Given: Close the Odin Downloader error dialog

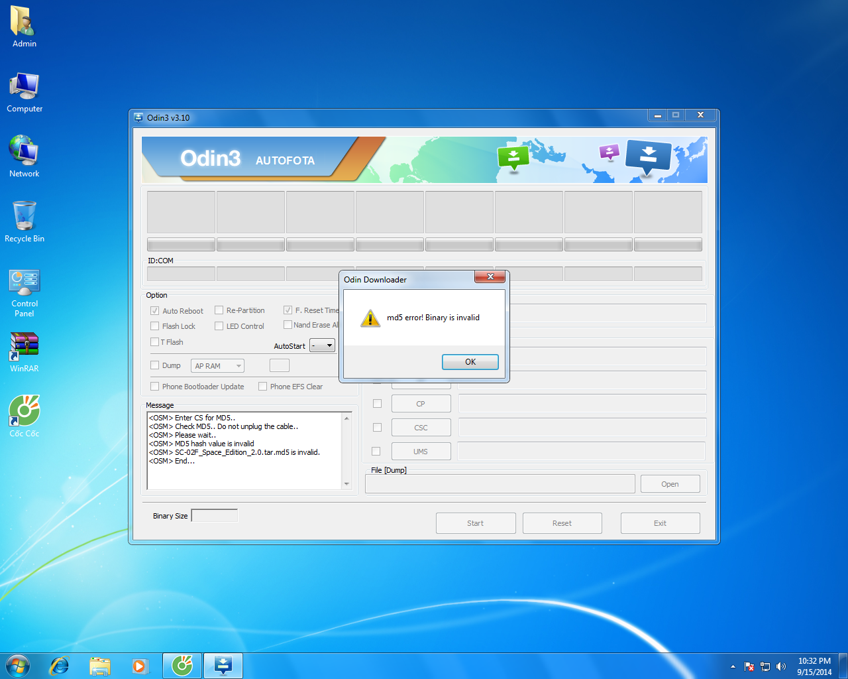Looking at the screenshot, I should (490, 277).
